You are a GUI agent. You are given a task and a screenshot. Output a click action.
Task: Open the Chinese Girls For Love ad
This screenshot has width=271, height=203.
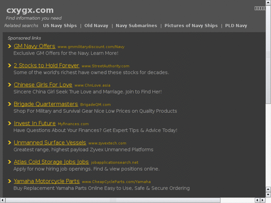[x=43, y=85]
